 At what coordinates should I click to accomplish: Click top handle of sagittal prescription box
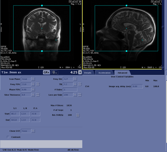tap(127, 6)
